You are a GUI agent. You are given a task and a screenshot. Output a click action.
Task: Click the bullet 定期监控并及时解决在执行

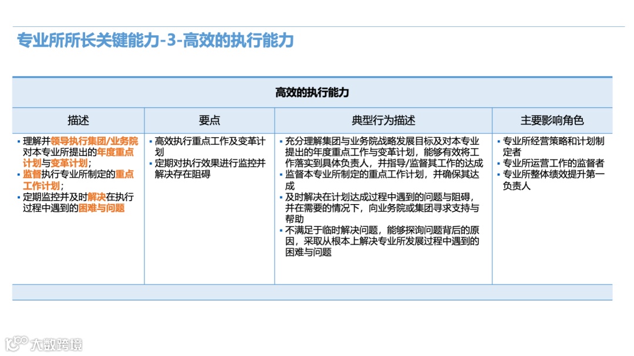click(x=76, y=202)
